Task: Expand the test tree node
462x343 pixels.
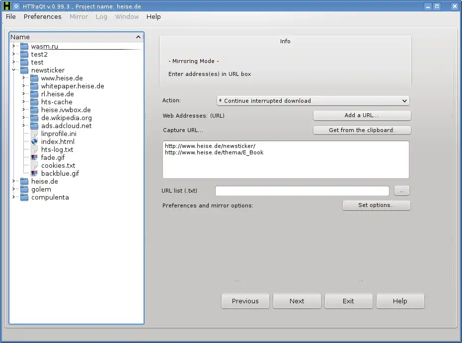Action: coord(13,62)
